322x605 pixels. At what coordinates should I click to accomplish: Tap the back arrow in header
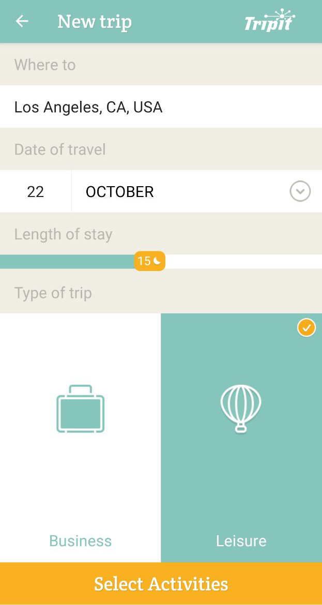[22, 21]
